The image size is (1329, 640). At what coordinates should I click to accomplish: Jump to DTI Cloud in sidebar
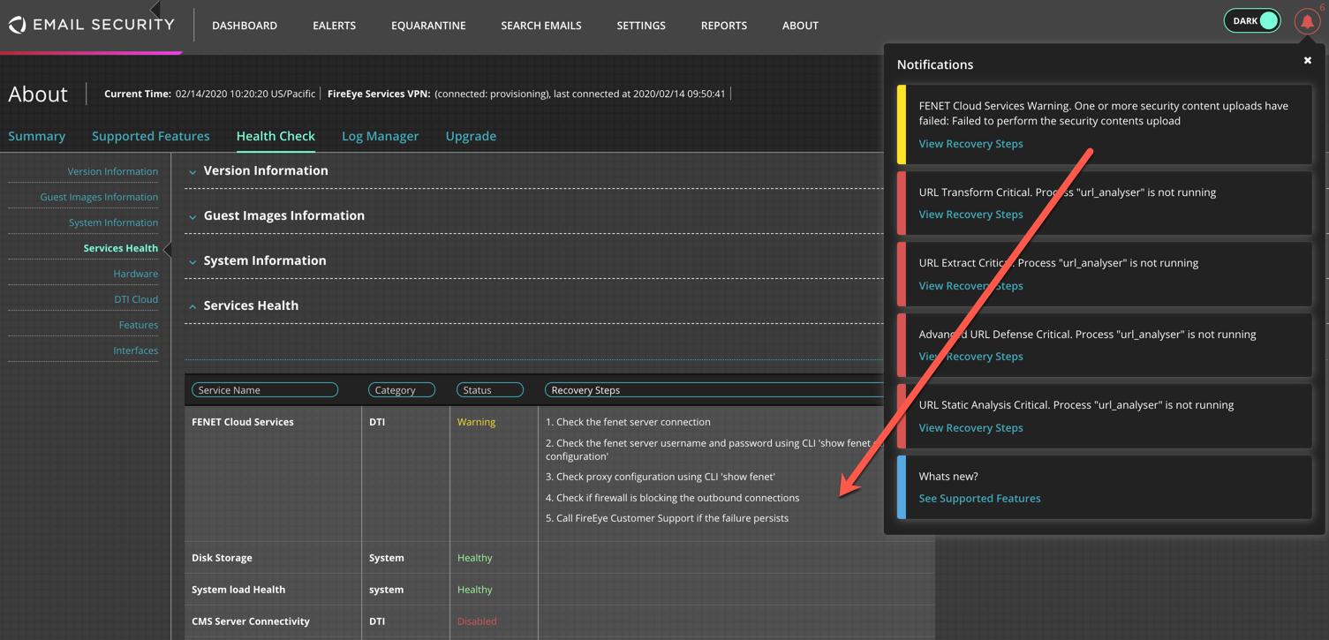point(136,299)
